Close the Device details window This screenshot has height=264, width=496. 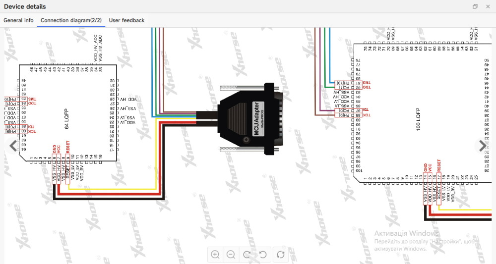488,6
